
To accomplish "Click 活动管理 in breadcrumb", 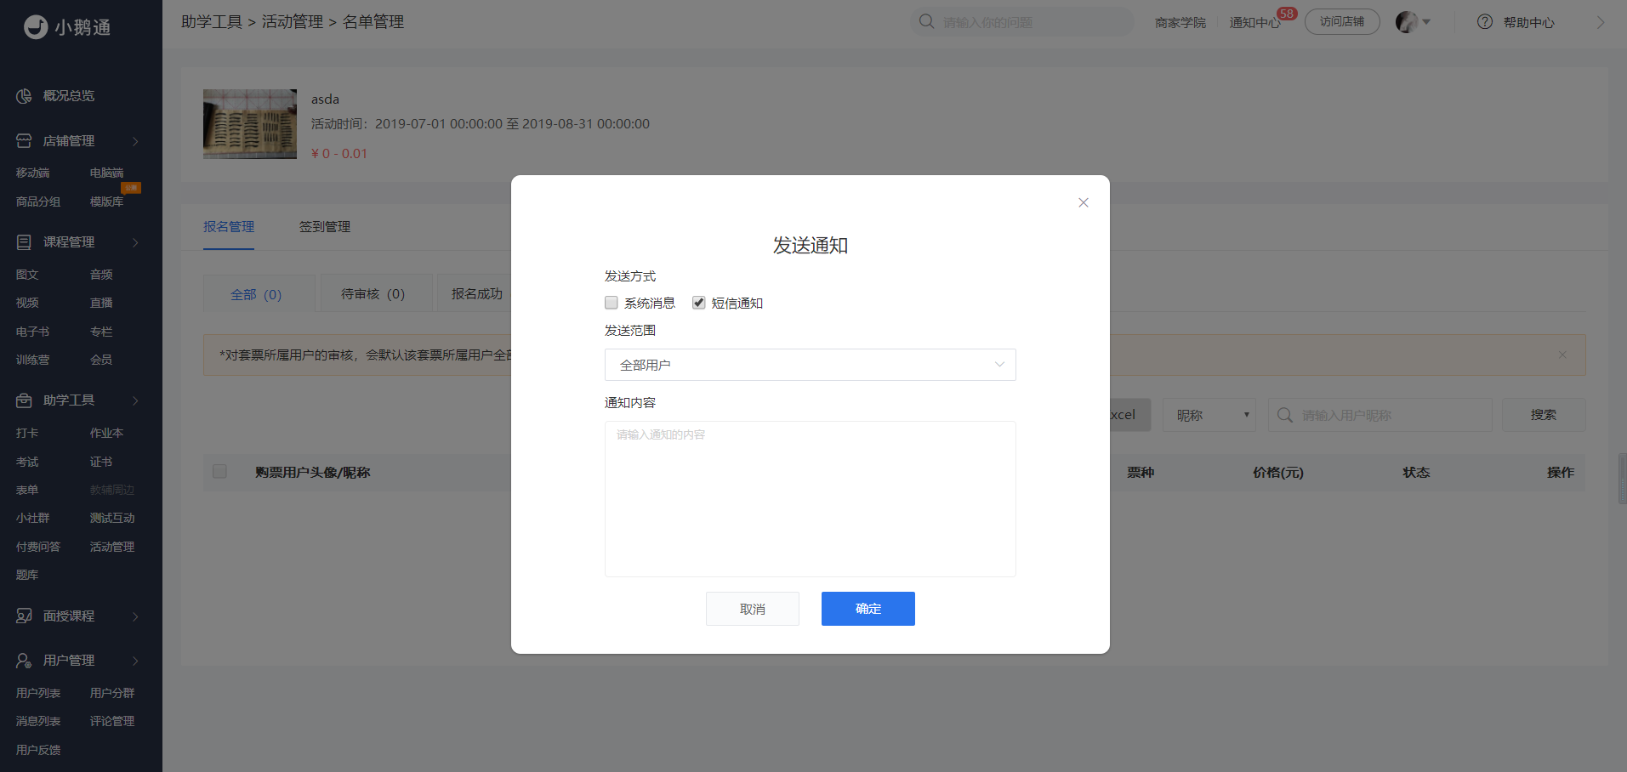I will click(293, 22).
